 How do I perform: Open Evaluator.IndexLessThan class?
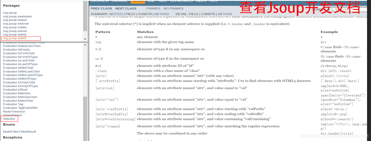22,46
